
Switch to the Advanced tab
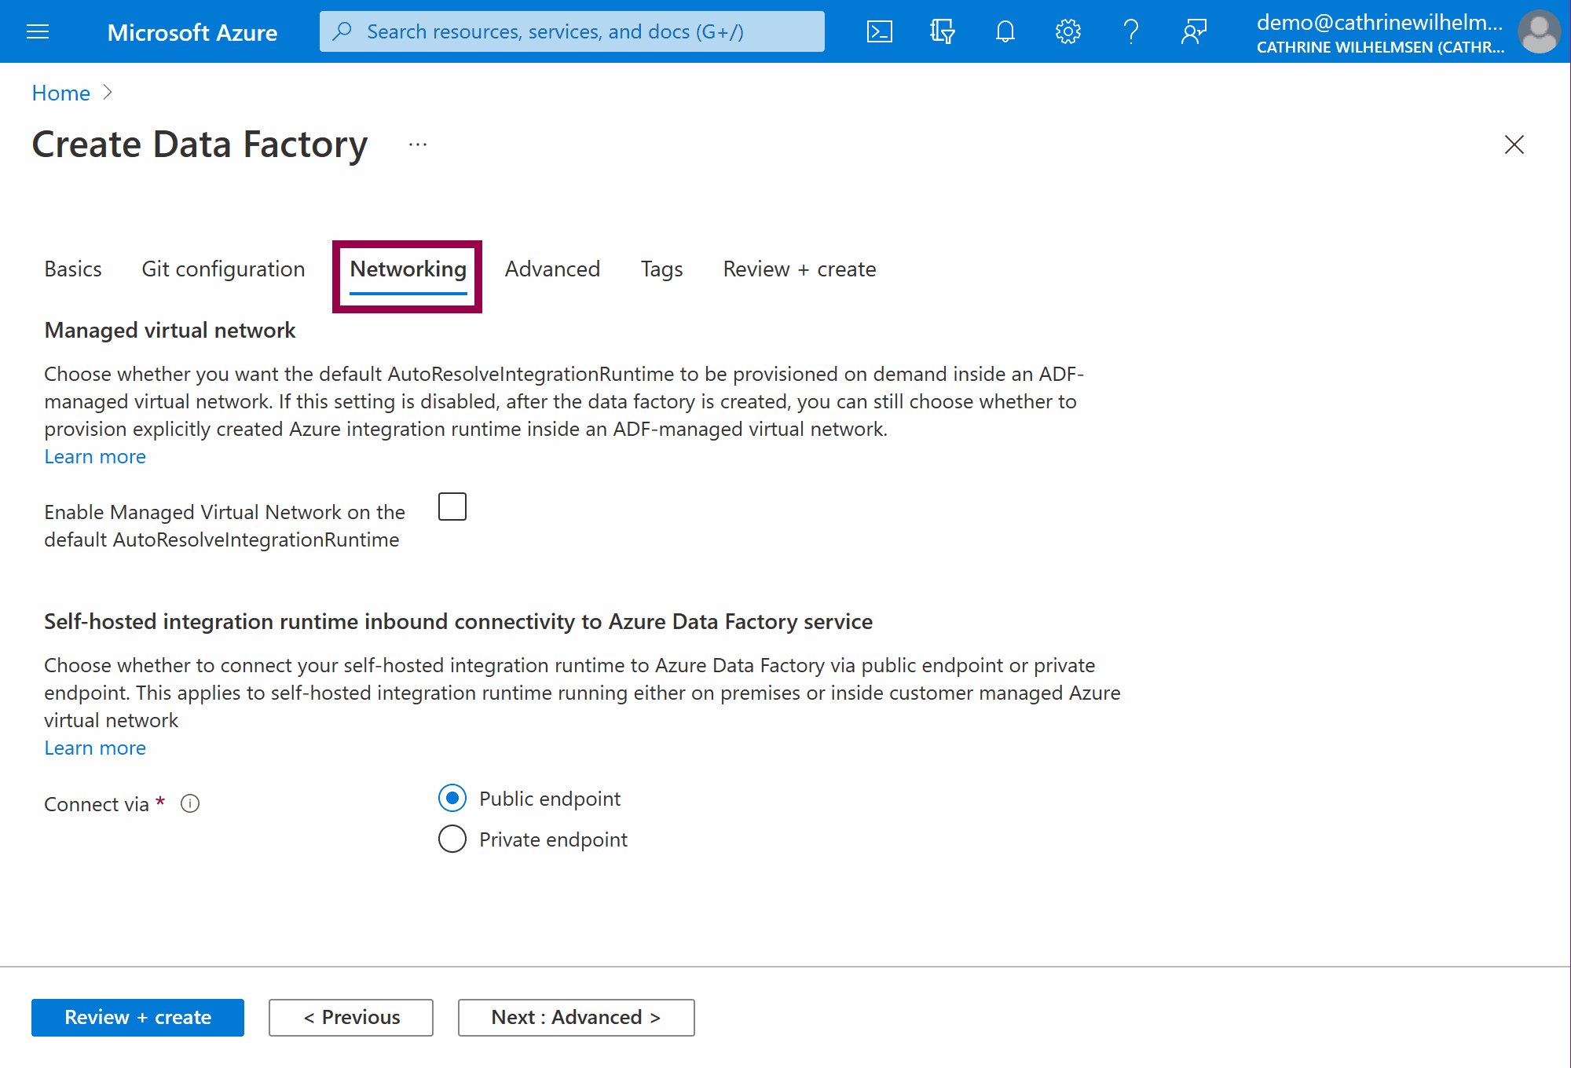[x=552, y=269]
